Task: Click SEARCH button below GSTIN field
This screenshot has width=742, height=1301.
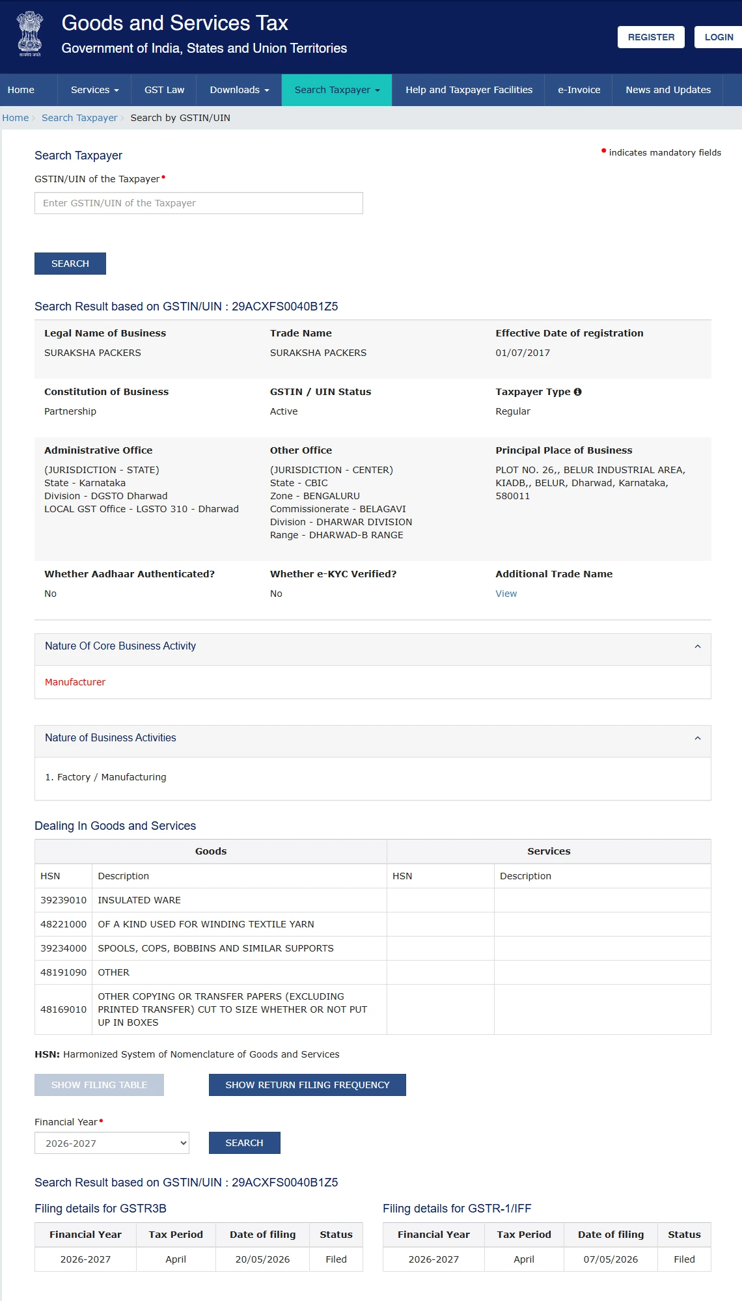Action: coord(70,264)
